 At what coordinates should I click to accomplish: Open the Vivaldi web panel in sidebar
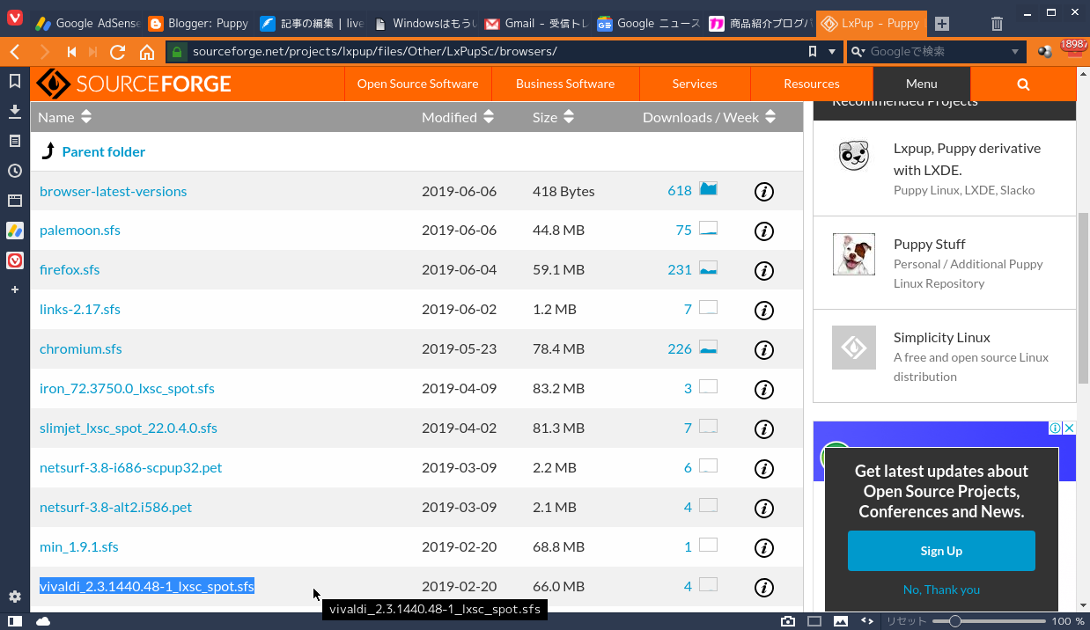click(x=15, y=260)
